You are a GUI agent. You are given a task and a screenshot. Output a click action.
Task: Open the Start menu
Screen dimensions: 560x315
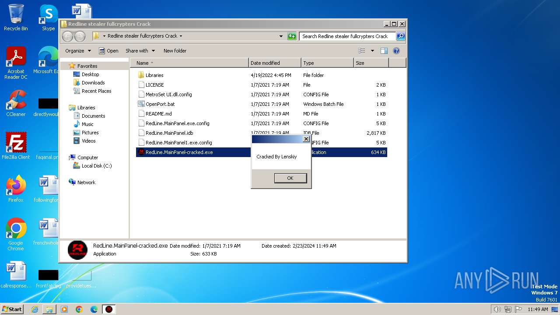[12, 309]
